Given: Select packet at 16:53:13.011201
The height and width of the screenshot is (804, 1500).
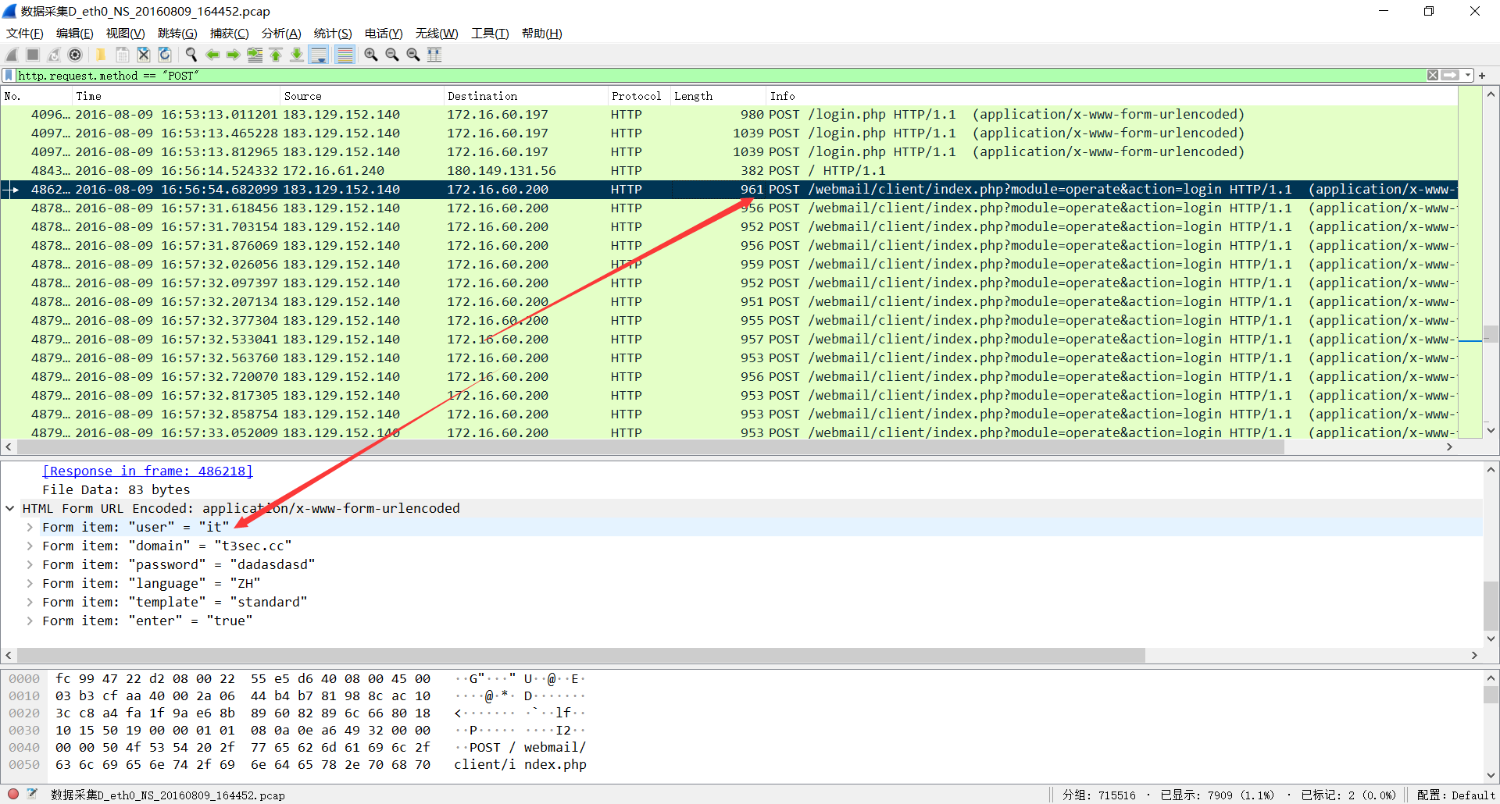Looking at the screenshot, I should (x=729, y=114).
